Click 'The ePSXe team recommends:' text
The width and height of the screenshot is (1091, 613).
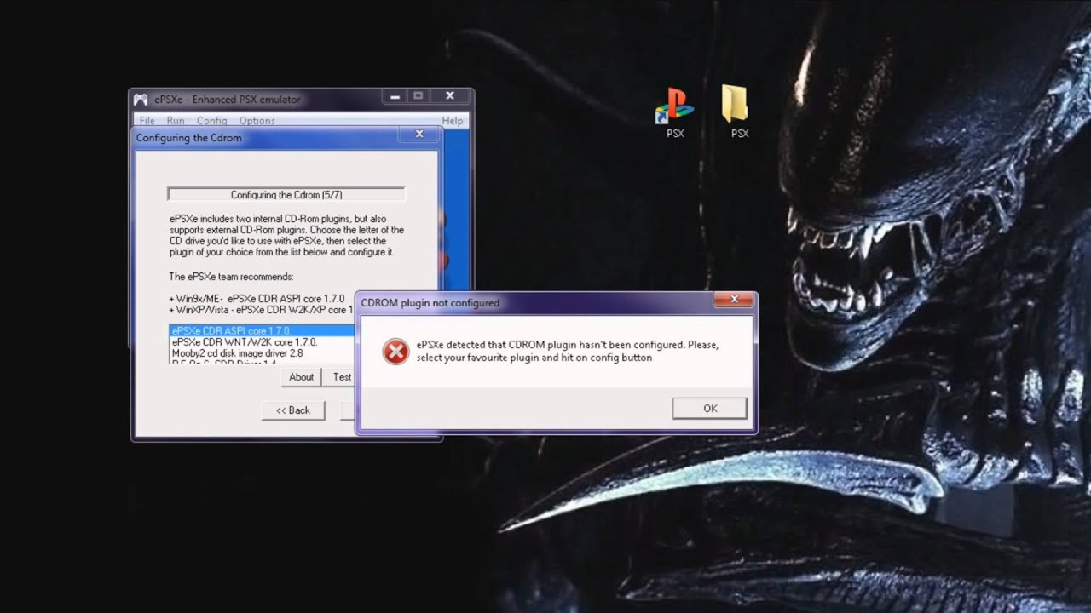231,277
